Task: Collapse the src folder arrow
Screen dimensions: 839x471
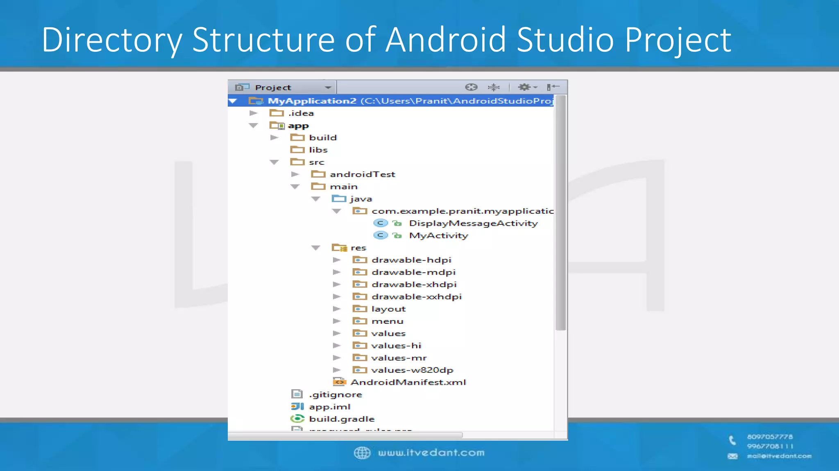Action: click(x=274, y=162)
